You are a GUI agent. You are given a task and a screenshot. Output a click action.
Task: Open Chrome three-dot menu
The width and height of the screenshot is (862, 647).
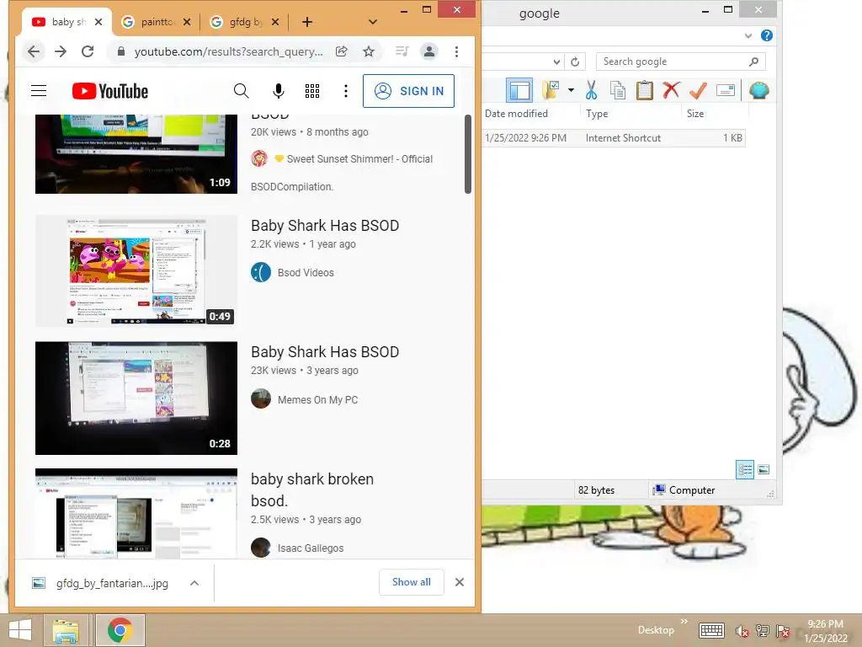pyautogui.click(x=456, y=51)
